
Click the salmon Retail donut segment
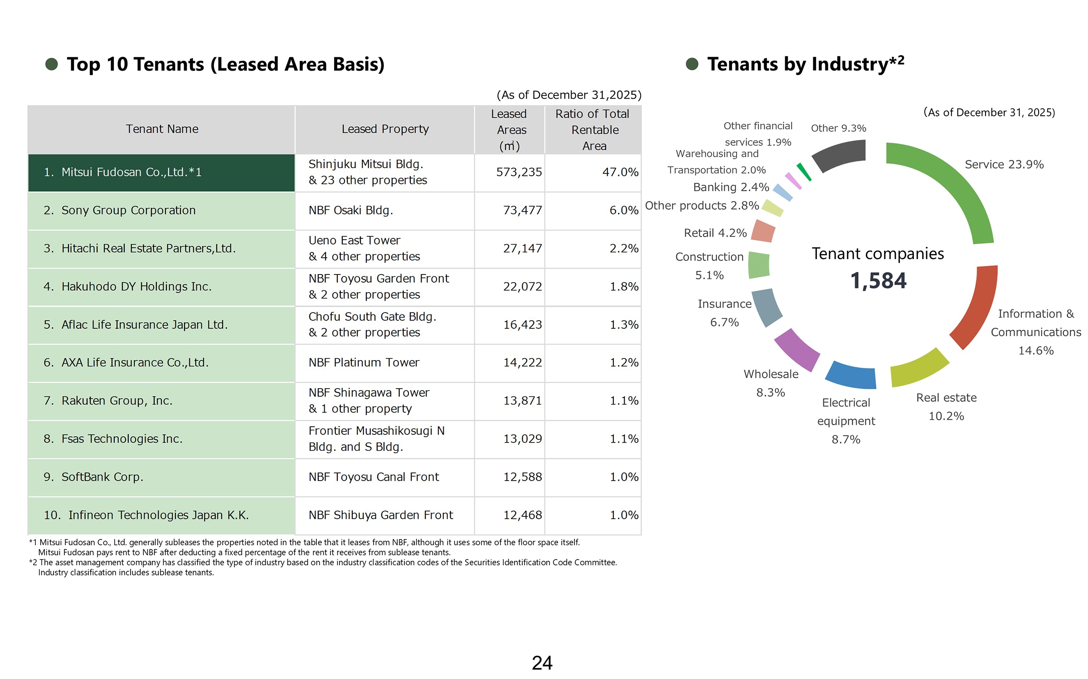[x=763, y=231]
